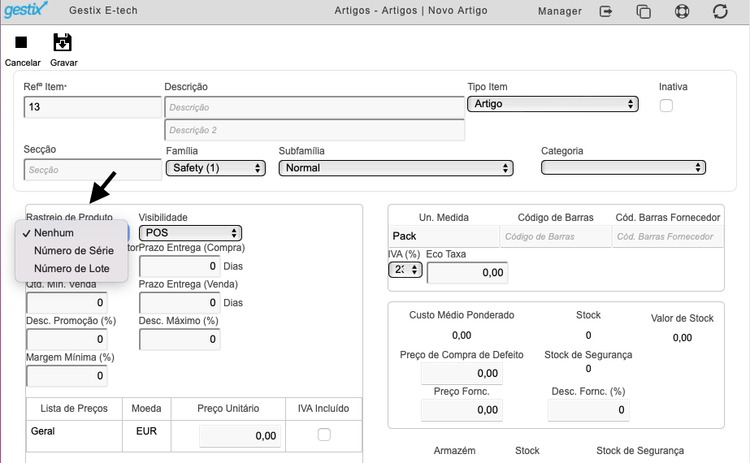Open the IVA (%) dropdown
The image size is (750, 463).
[405, 270]
